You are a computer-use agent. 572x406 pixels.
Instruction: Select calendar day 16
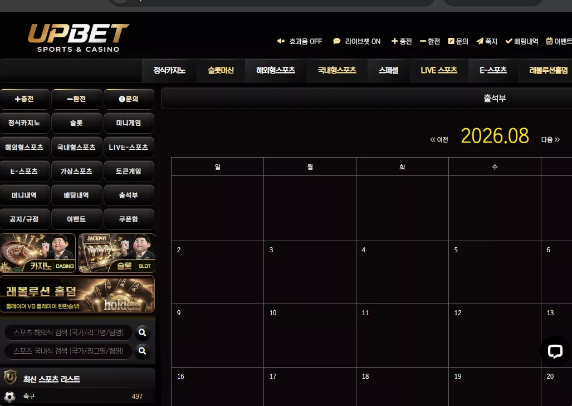(217, 387)
